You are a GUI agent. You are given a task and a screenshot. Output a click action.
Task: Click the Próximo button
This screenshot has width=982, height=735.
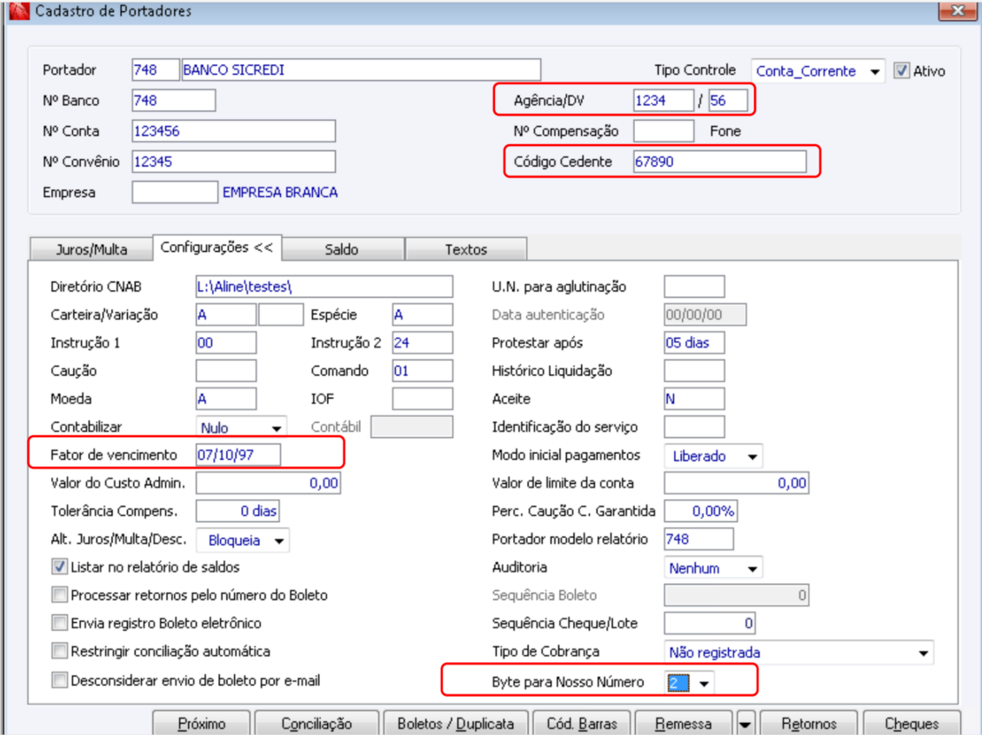coord(202,723)
